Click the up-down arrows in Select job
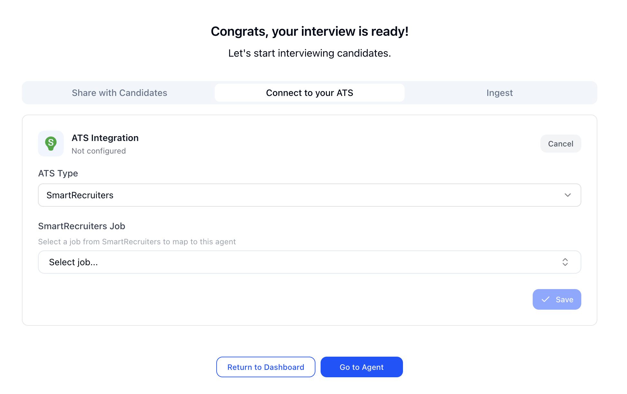 (565, 262)
